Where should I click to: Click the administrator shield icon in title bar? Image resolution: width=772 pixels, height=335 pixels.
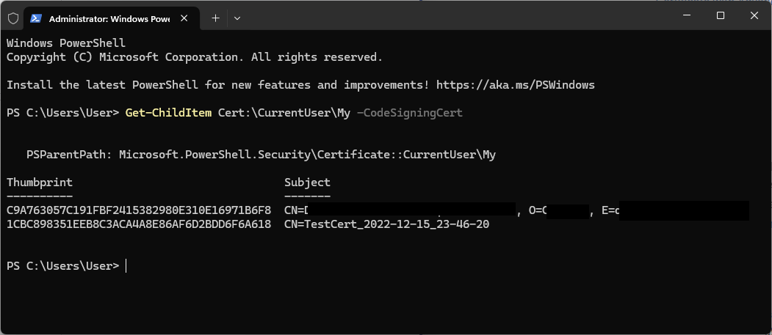point(13,18)
